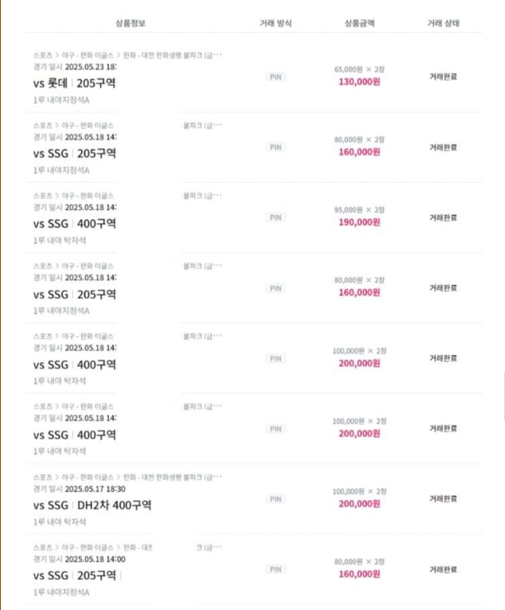
Task: Click the PIN badge in the 롯데 row
Action: tap(275, 77)
